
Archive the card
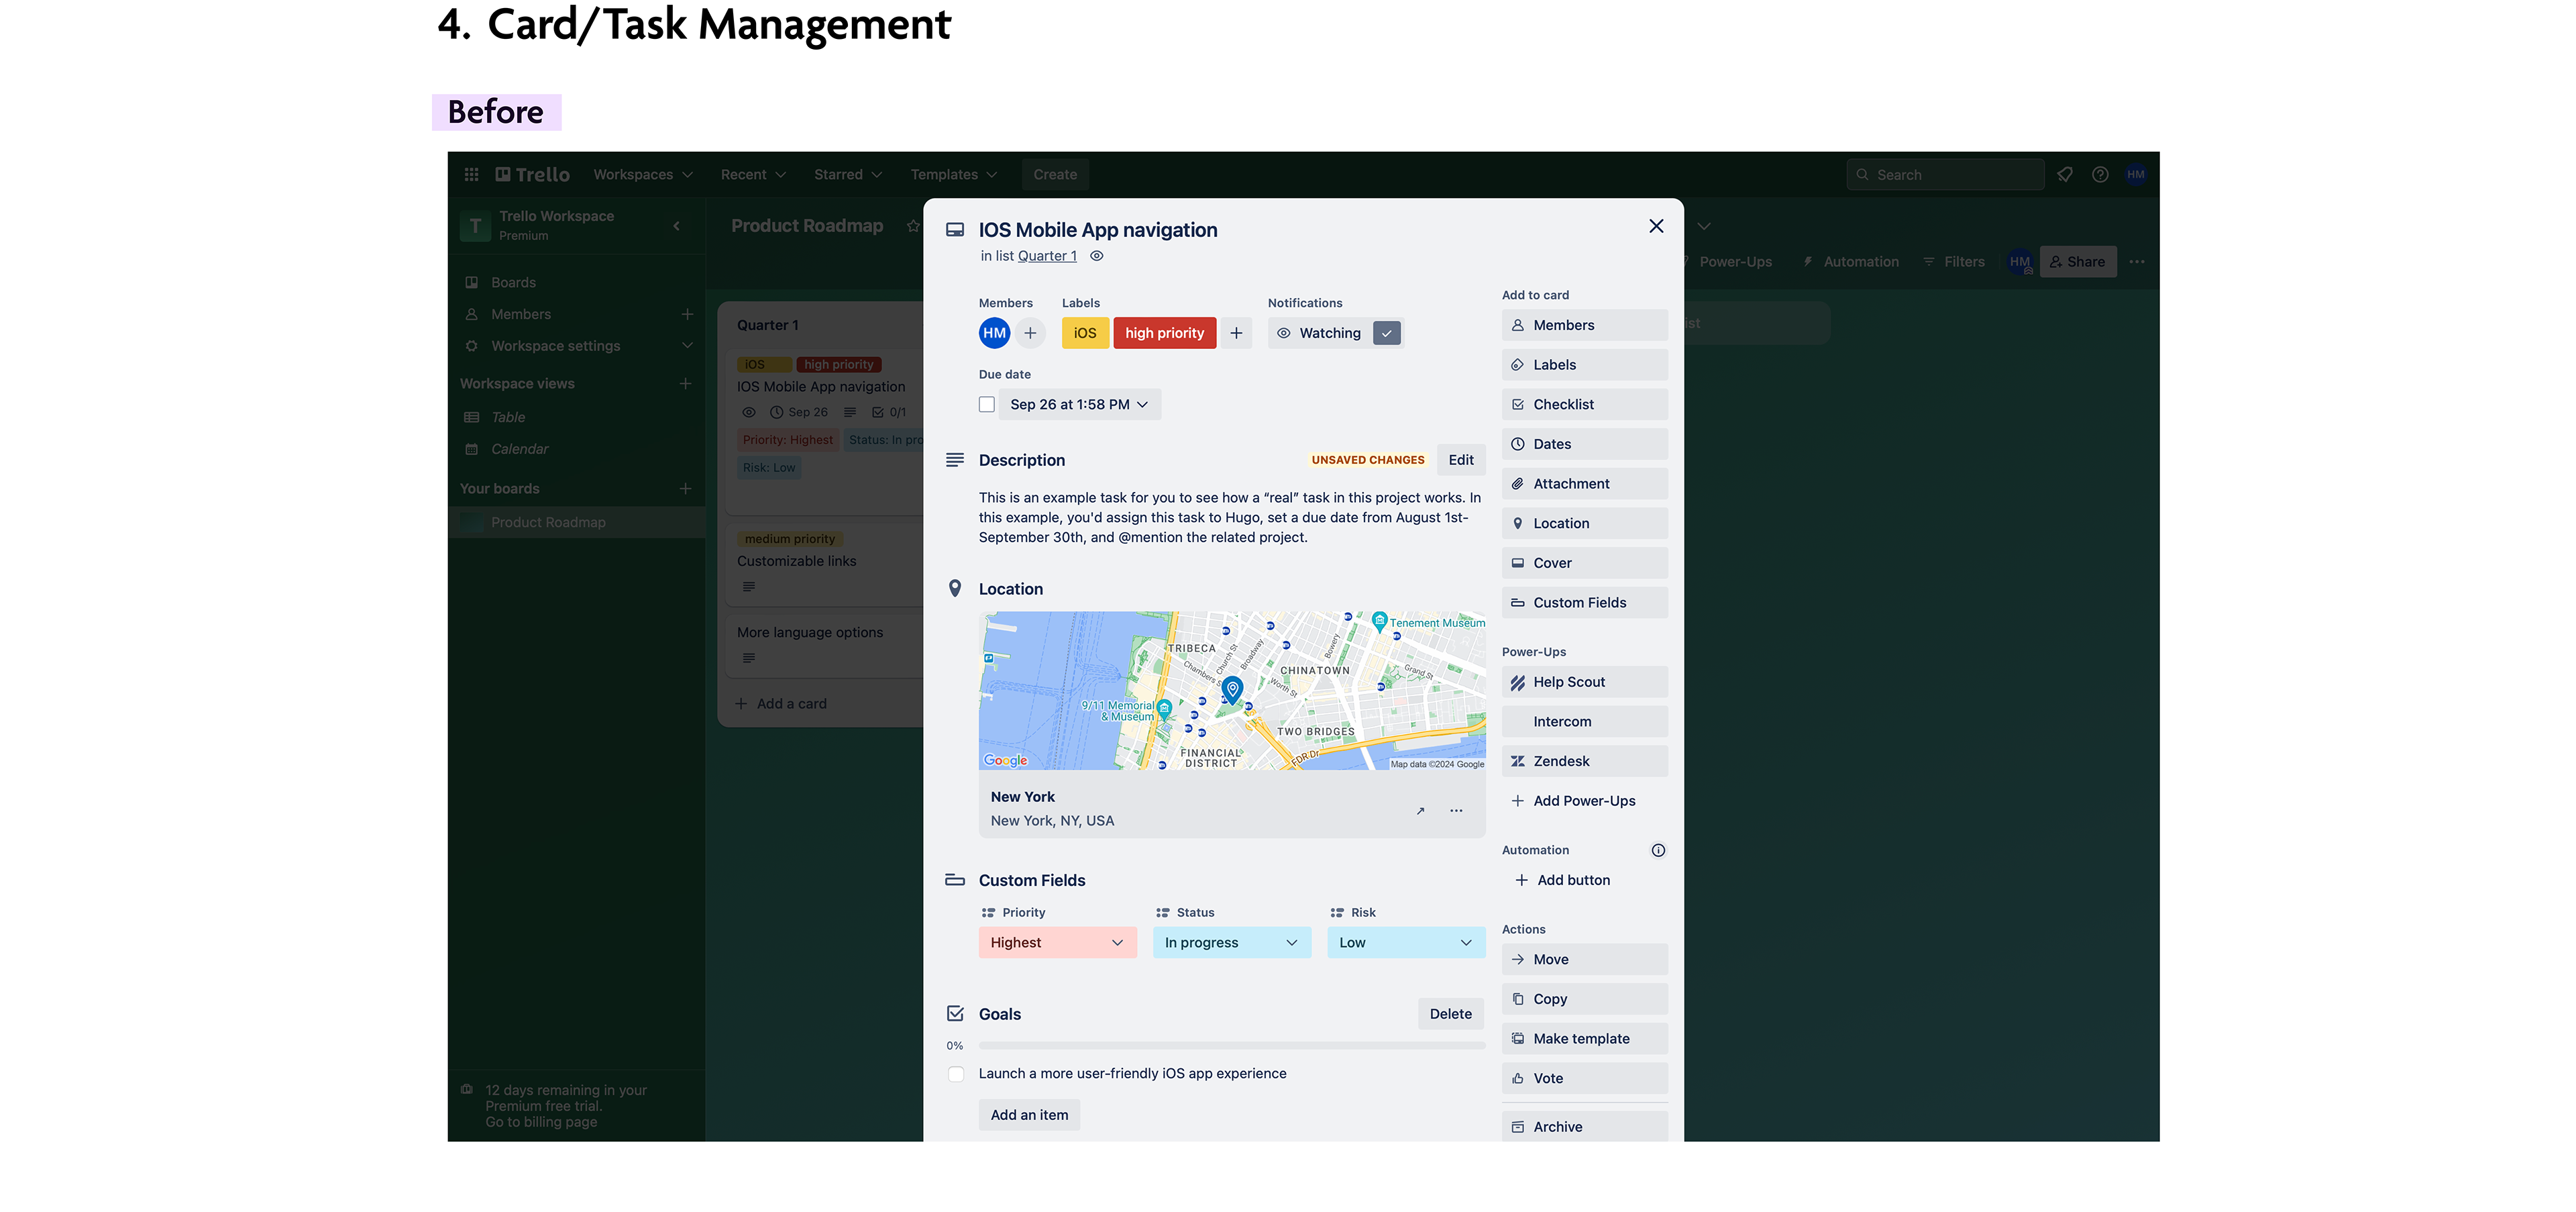pyautogui.click(x=1584, y=1126)
